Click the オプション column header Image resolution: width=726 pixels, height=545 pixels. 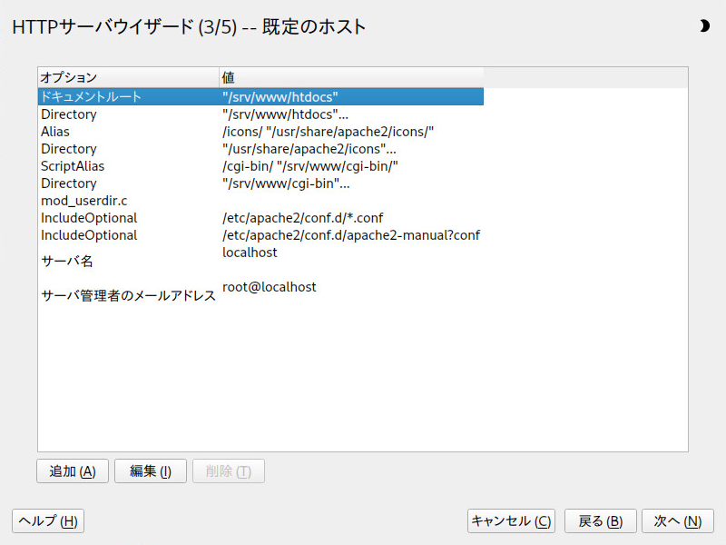(x=128, y=78)
